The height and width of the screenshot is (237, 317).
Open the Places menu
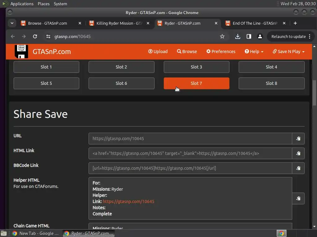pyautogui.click(x=44, y=4)
